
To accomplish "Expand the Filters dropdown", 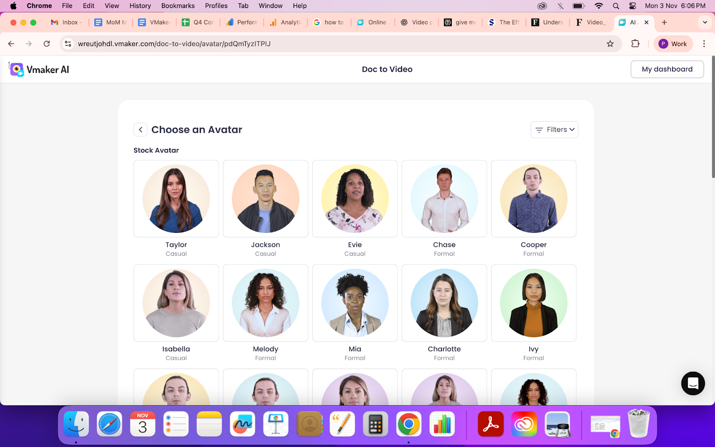I will point(555,130).
